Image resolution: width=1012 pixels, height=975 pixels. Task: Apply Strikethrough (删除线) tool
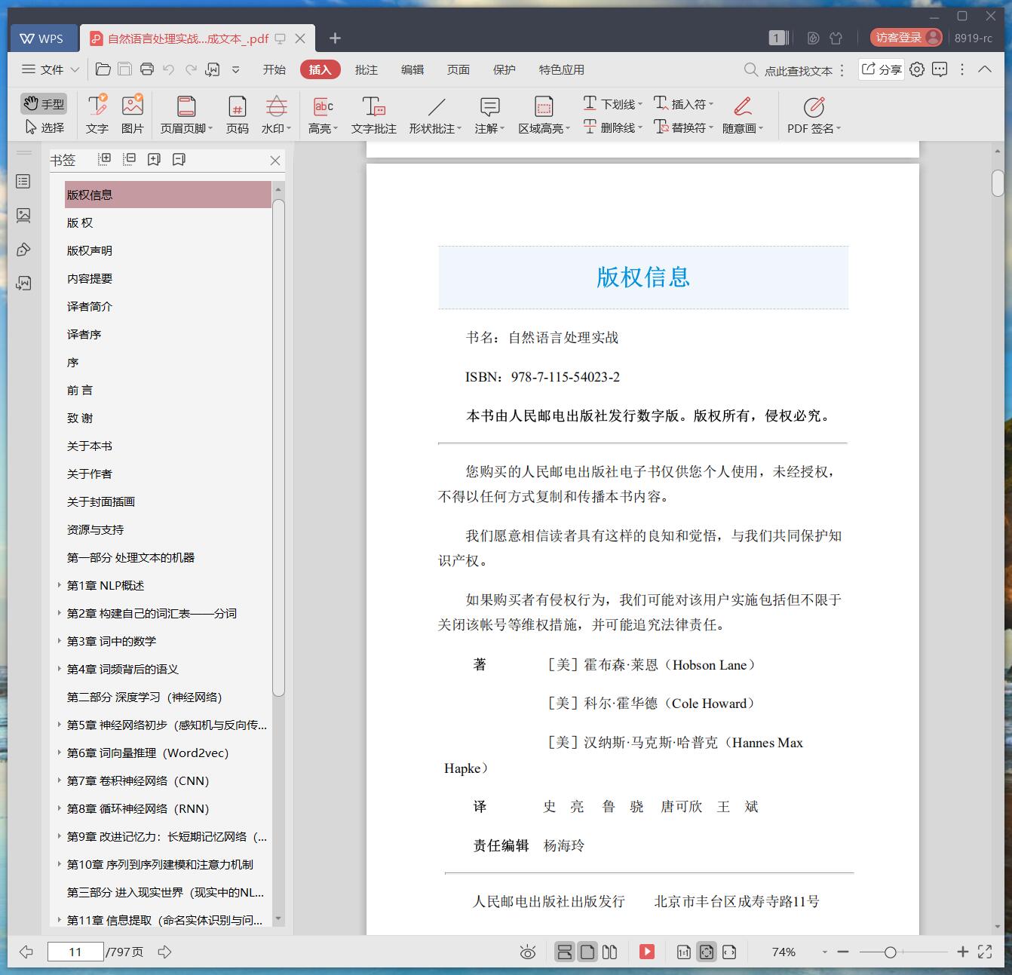tap(612, 127)
